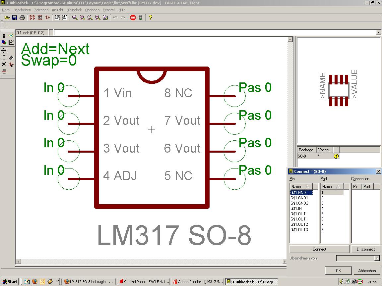This screenshot has height=286, width=382.
Task: Click the volume speaker tray icon
Action: coord(341,282)
